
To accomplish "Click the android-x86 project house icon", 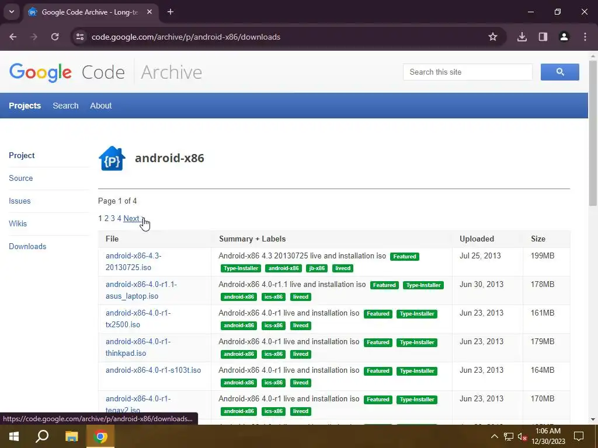I will (x=112, y=158).
